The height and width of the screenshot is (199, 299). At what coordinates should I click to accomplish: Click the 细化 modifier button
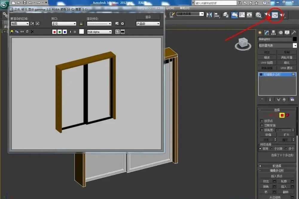[x=287, y=63]
